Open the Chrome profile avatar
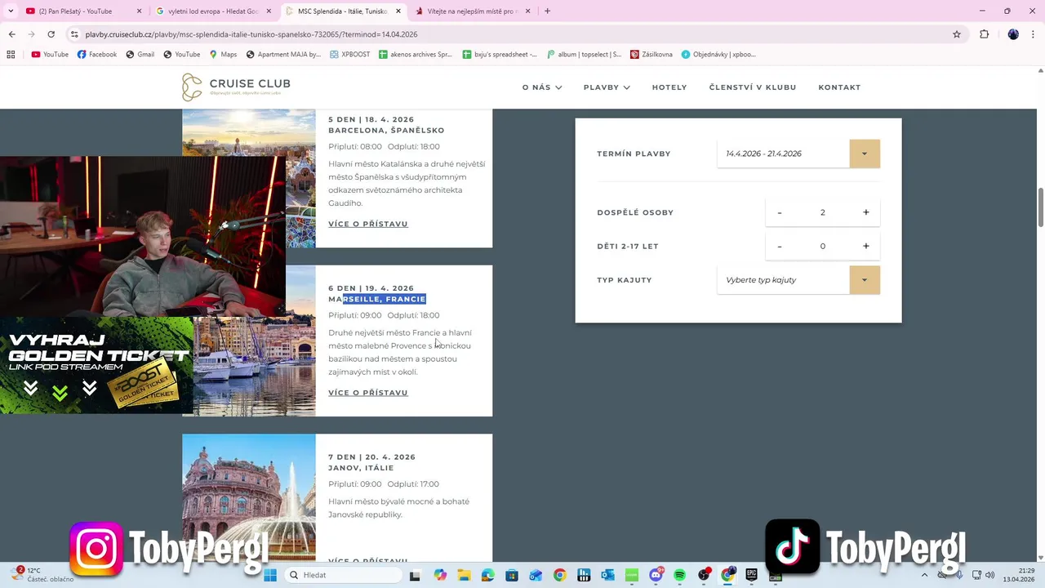Viewport: 1045px width, 588px height. pyautogui.click(x=1013, y=34)
